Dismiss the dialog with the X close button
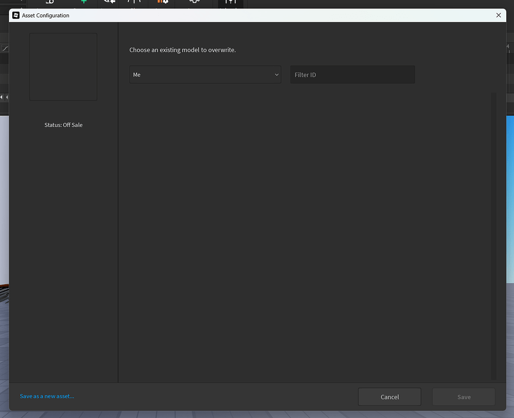The height and width of the screenshot is (418, 514). [498, 15]
